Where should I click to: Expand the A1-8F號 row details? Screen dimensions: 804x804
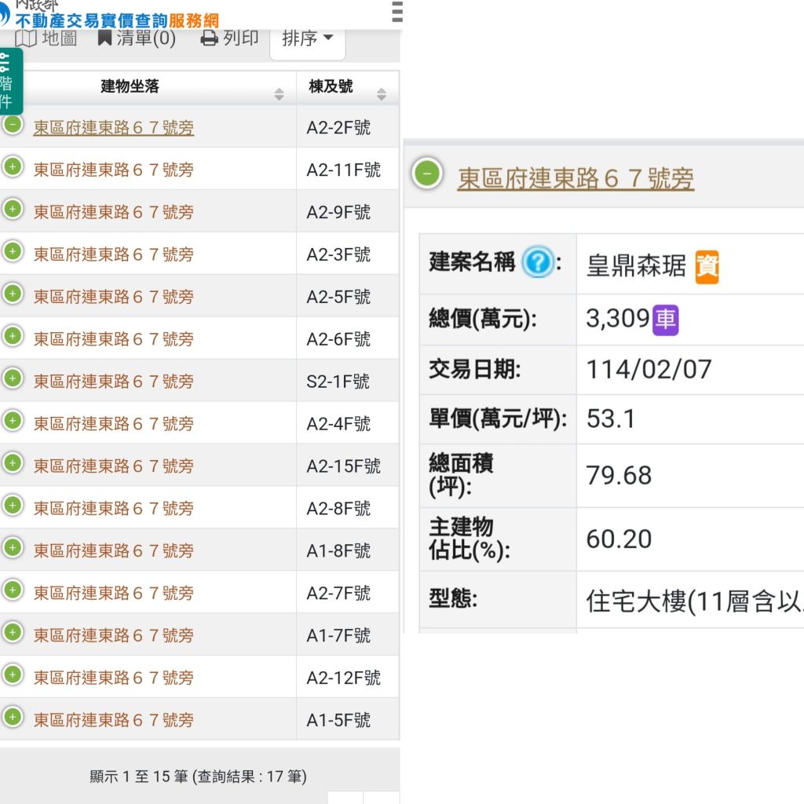coord(13,548)
